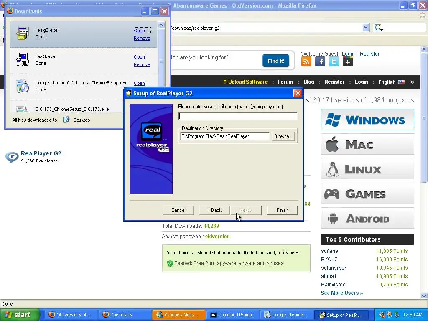
Task: Click contributor sofiane in Top 5 list
Action: click(x=329, y=251)
